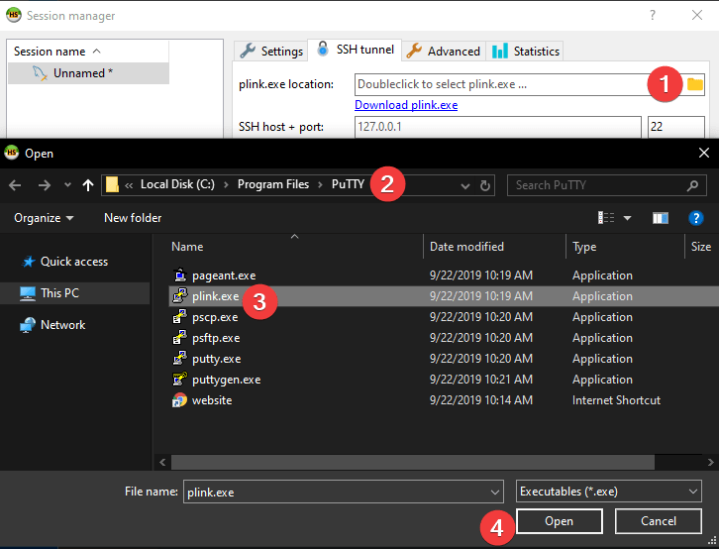This screenshot has width=719, height=549.
Task: Open the This PC location
Action: click(x=59, y=293)
